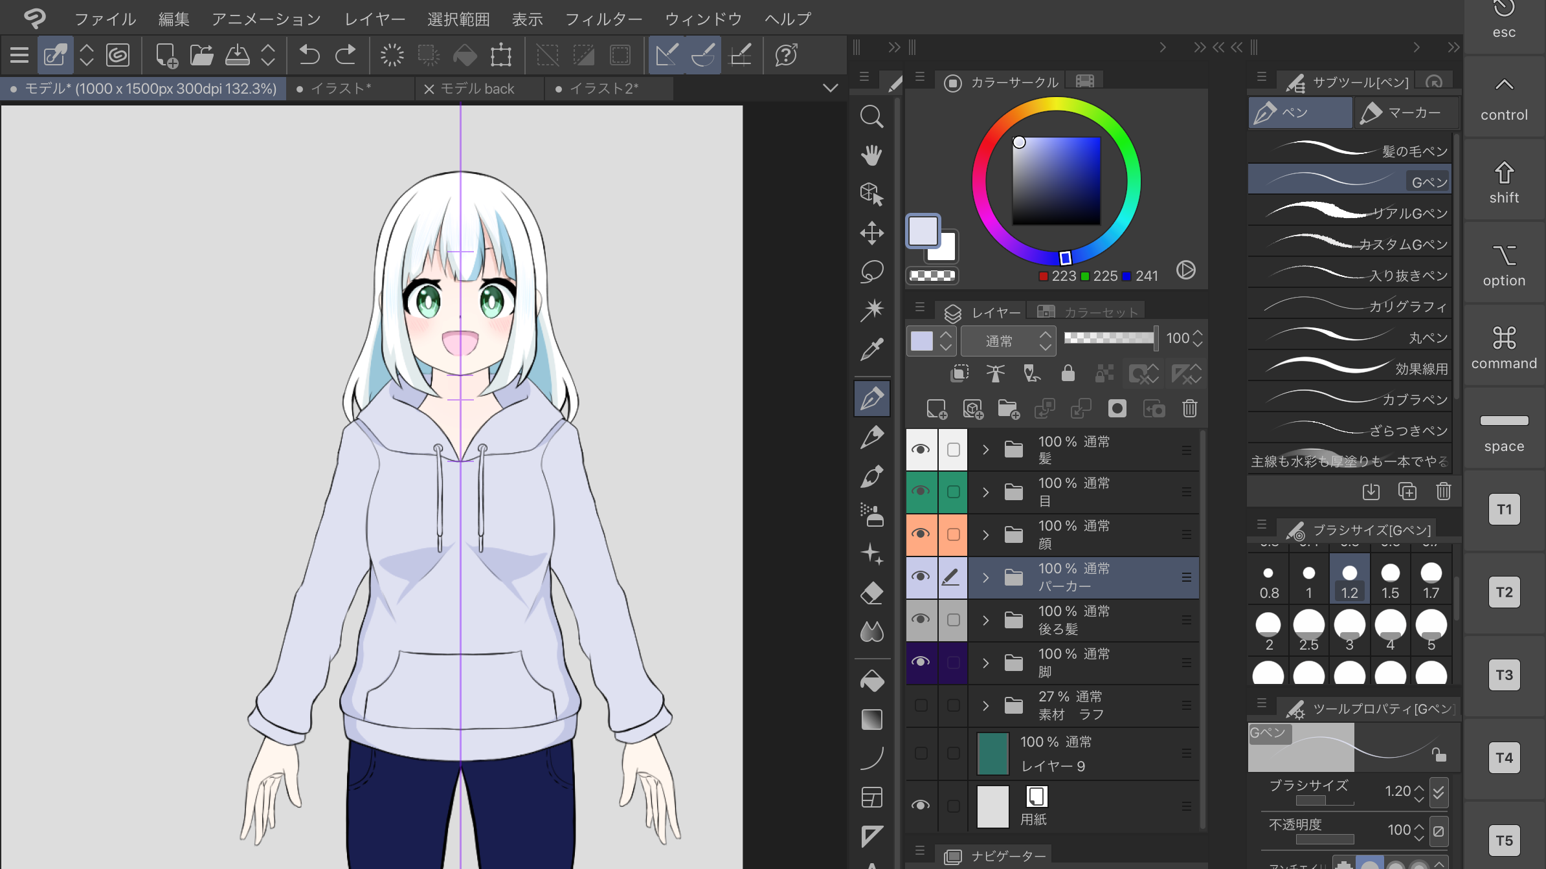This screenshot has height=869, width=1546.
Task: Click the transparent color swatch
Action: pos(932,276)
